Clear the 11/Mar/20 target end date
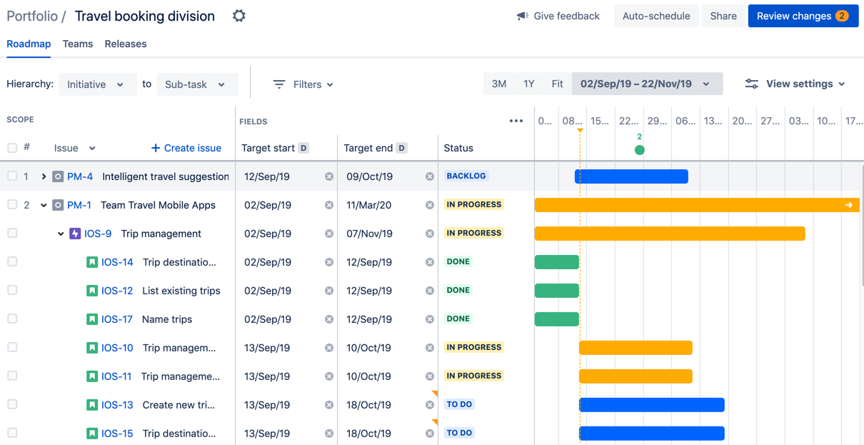This screenshot has height=445, width=864. [430, 205]
